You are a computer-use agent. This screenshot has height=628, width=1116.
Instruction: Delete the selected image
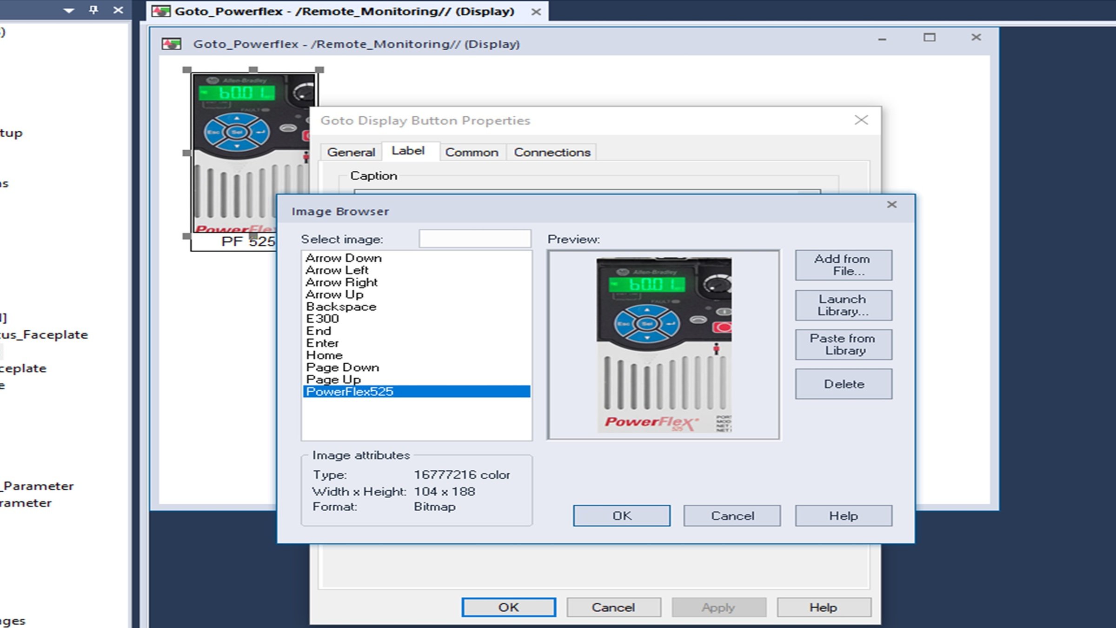coord(844,384)
